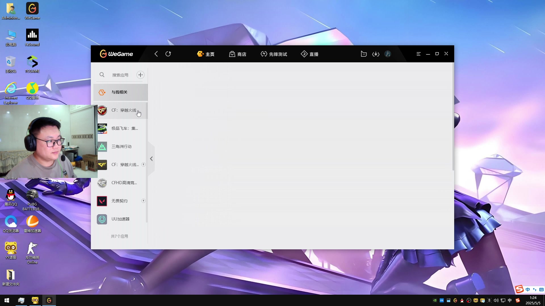Open the Windows Start menu
The height and width of the screenshot is (306, 545).
(7, 300)
